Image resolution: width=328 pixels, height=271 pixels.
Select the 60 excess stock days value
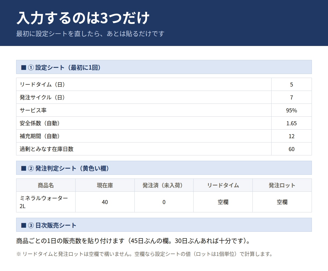tap(291, 149)
